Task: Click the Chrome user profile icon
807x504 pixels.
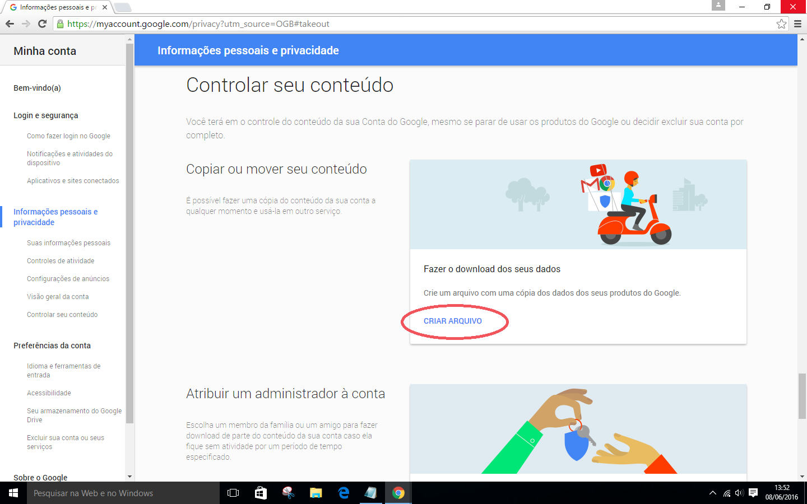Action: point(718,5)
